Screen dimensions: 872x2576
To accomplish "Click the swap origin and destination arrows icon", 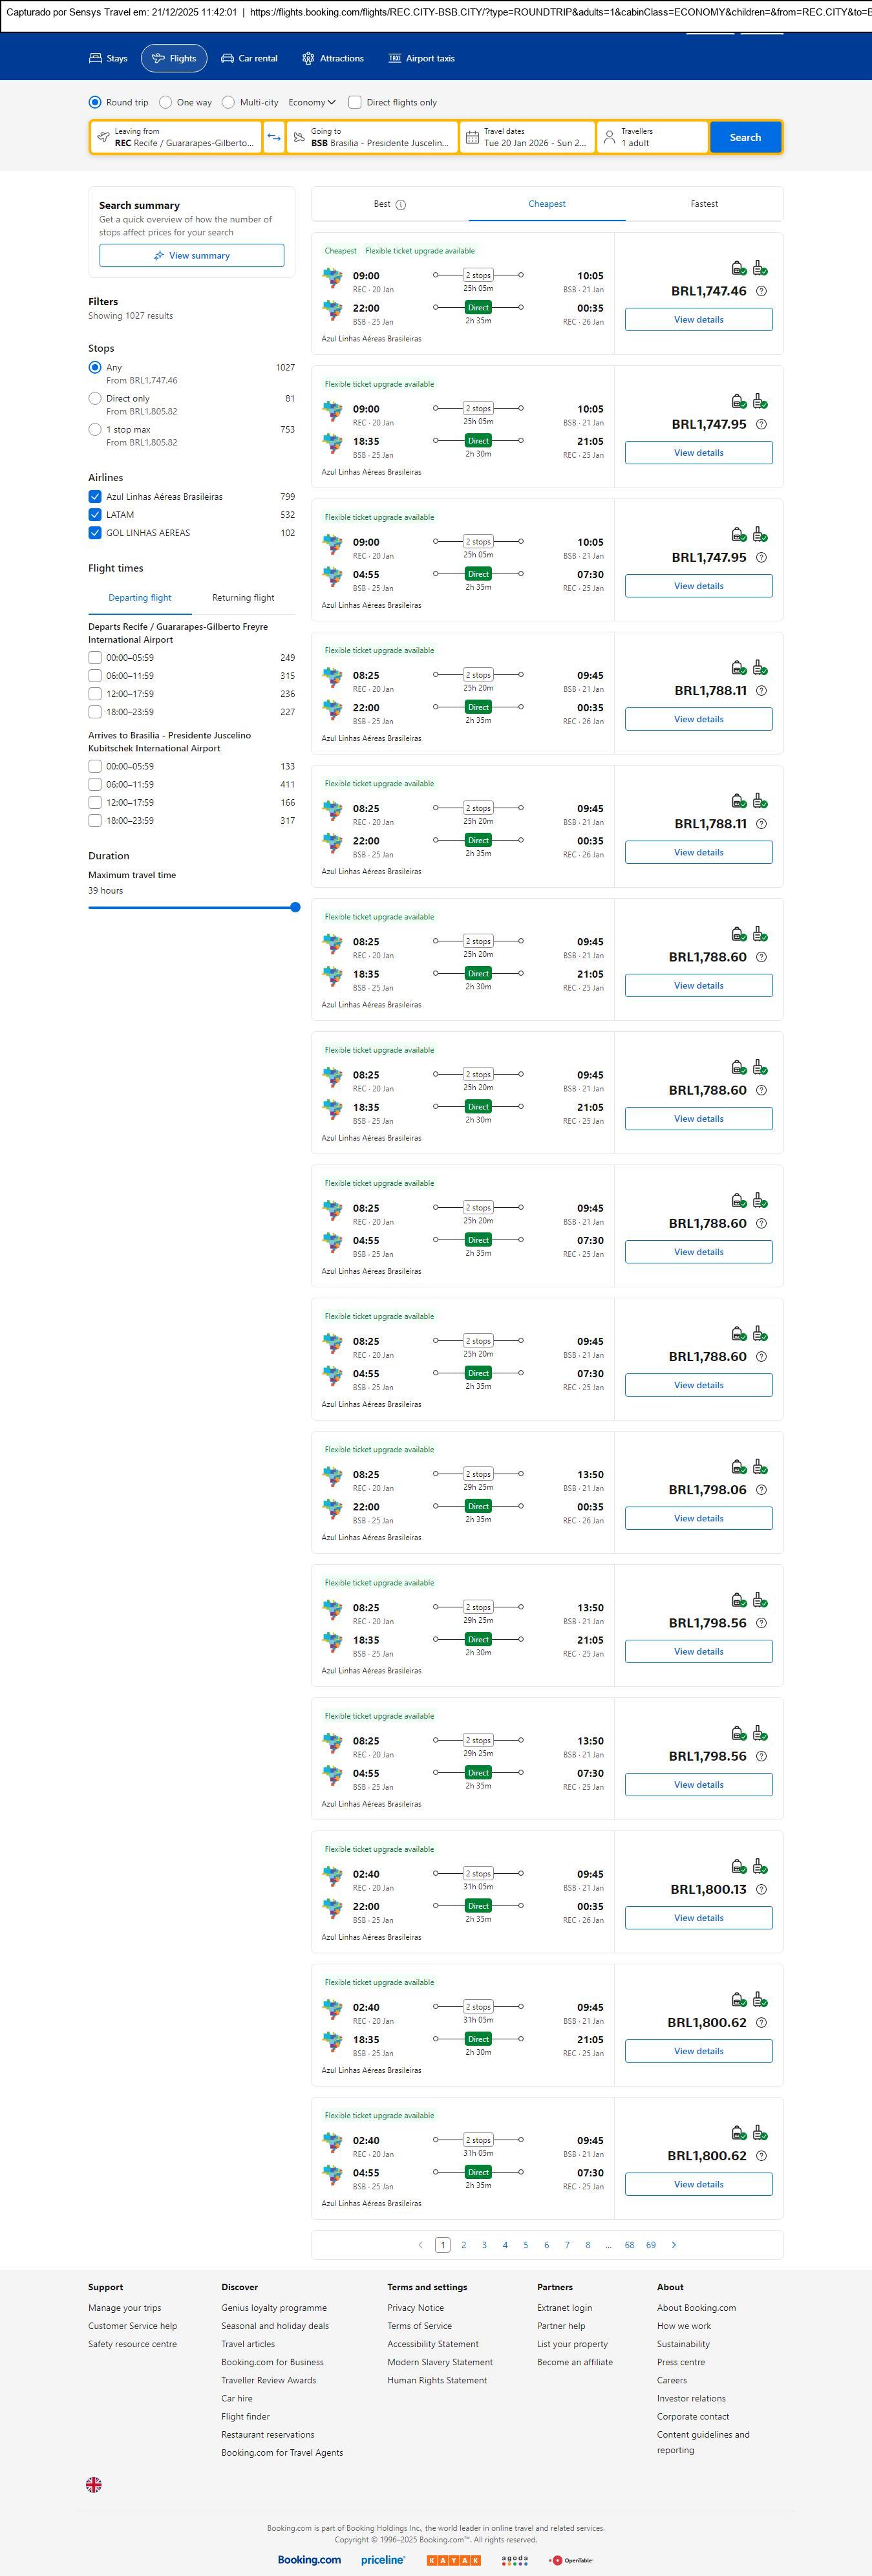I will coord(274,137).
